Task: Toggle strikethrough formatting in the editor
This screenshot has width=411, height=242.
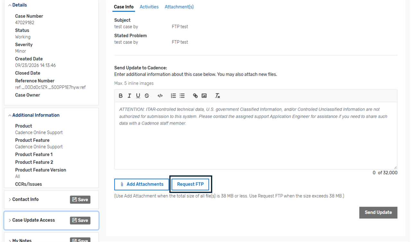Action: (x=147, y=96)
